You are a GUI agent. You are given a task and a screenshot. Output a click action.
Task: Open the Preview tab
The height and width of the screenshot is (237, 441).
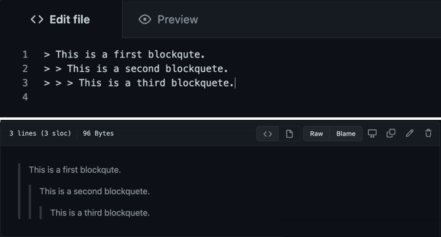168,20
